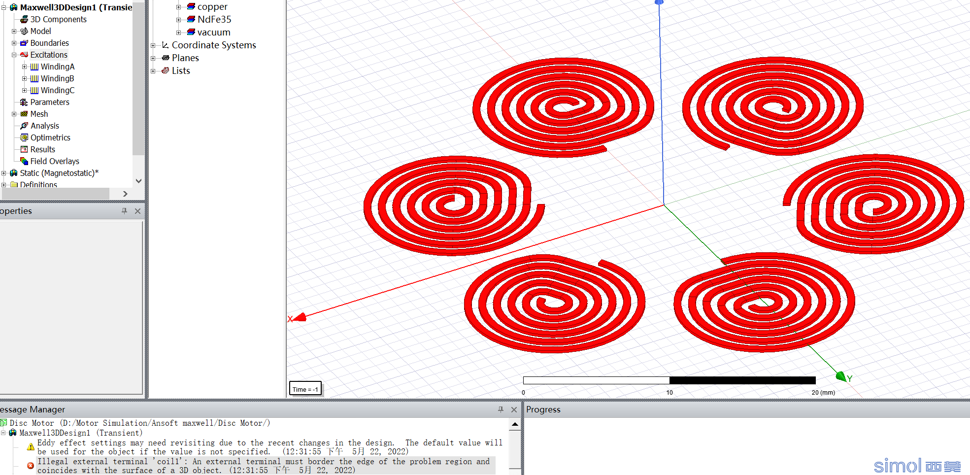Click Message Manager scroll-up arrow
Viewport: 970px width, 475px height.
tap(515, 424)
